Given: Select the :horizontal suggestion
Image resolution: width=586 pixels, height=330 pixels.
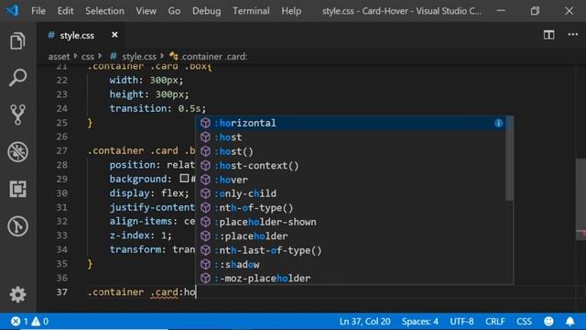Looking at the screenshot, I should (352, 123).
